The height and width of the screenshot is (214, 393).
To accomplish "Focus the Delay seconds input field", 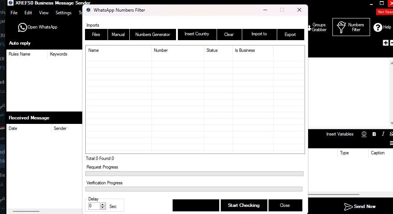I will click(94, 206).
